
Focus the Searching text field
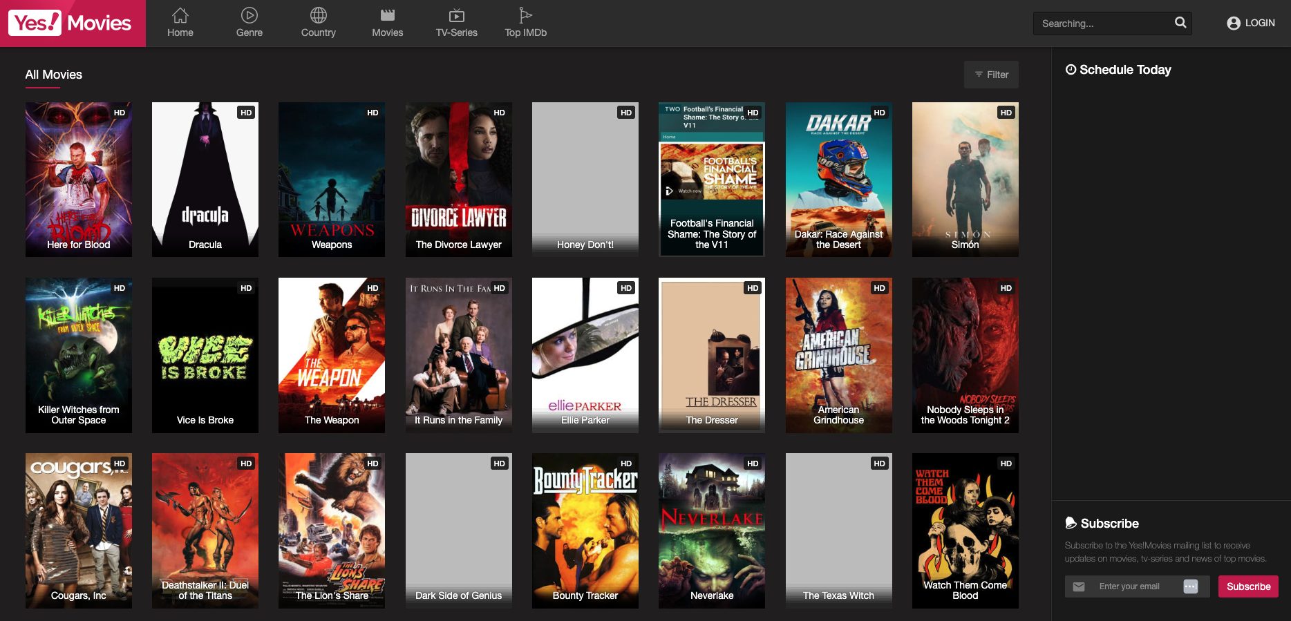pos(1102,23)
